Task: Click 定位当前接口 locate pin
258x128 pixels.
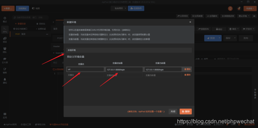Action: click(20, 29)
